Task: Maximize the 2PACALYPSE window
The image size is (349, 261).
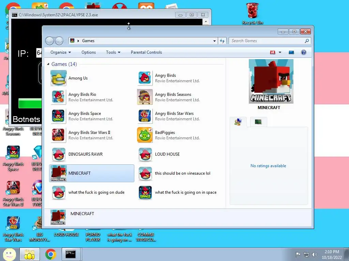Action: click(192, 15)
